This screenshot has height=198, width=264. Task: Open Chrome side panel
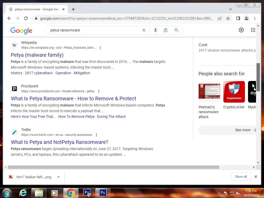(238, 18)
